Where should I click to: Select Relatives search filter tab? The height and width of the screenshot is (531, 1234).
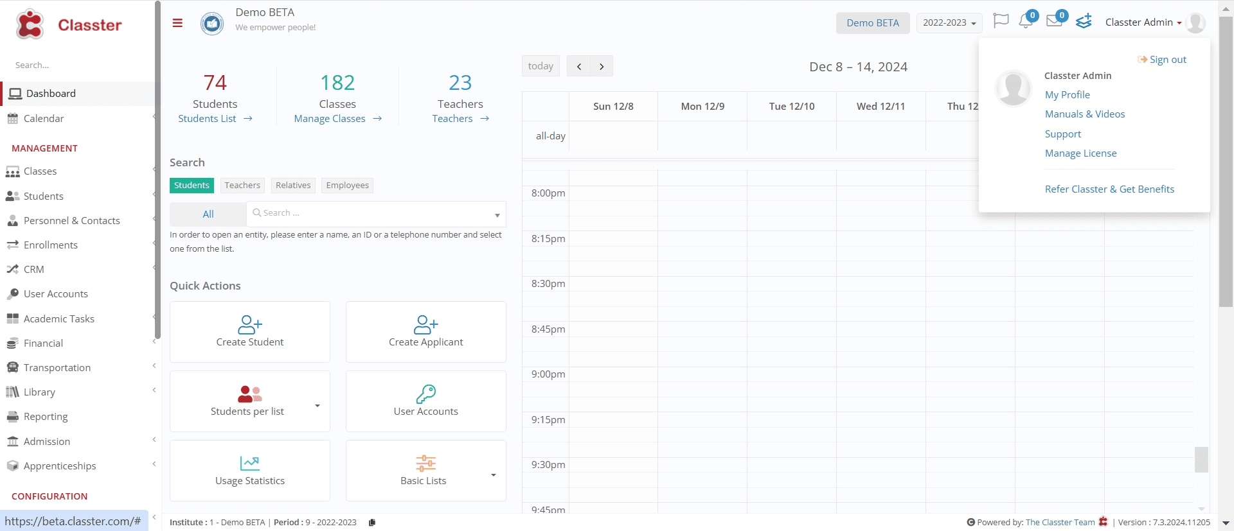click(x=293, y=186)
